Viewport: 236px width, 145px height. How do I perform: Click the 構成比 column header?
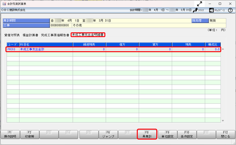[213, 44]
